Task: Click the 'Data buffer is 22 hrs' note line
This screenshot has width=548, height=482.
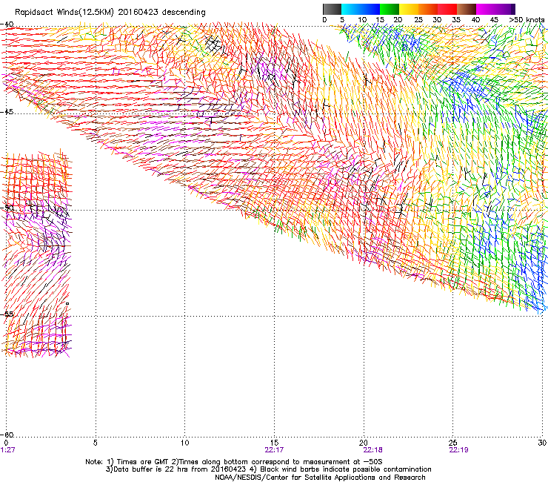Action: [x=268, y=469]
